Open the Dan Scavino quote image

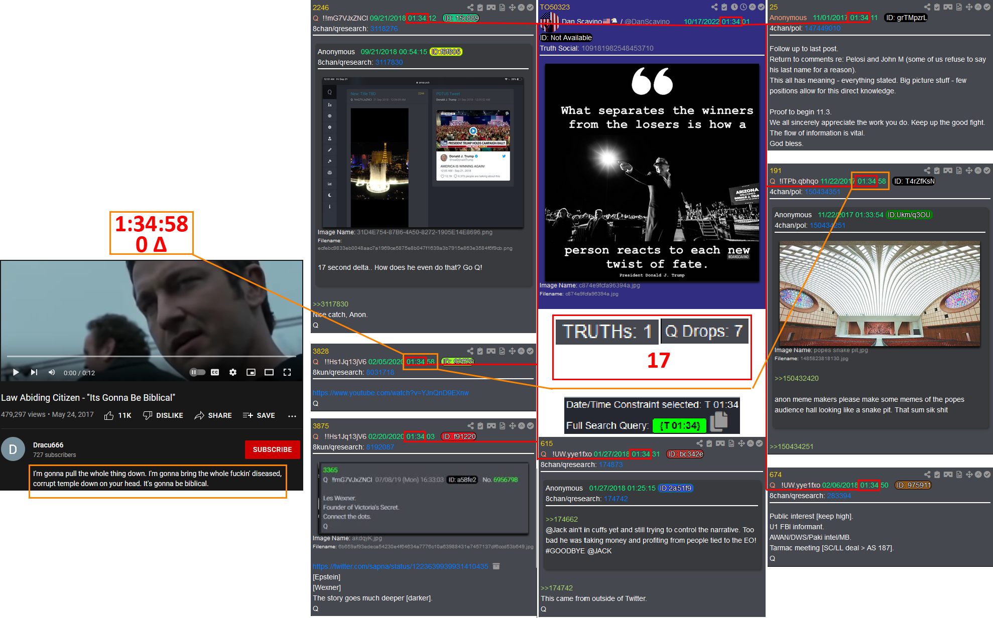tap(652, 173)
